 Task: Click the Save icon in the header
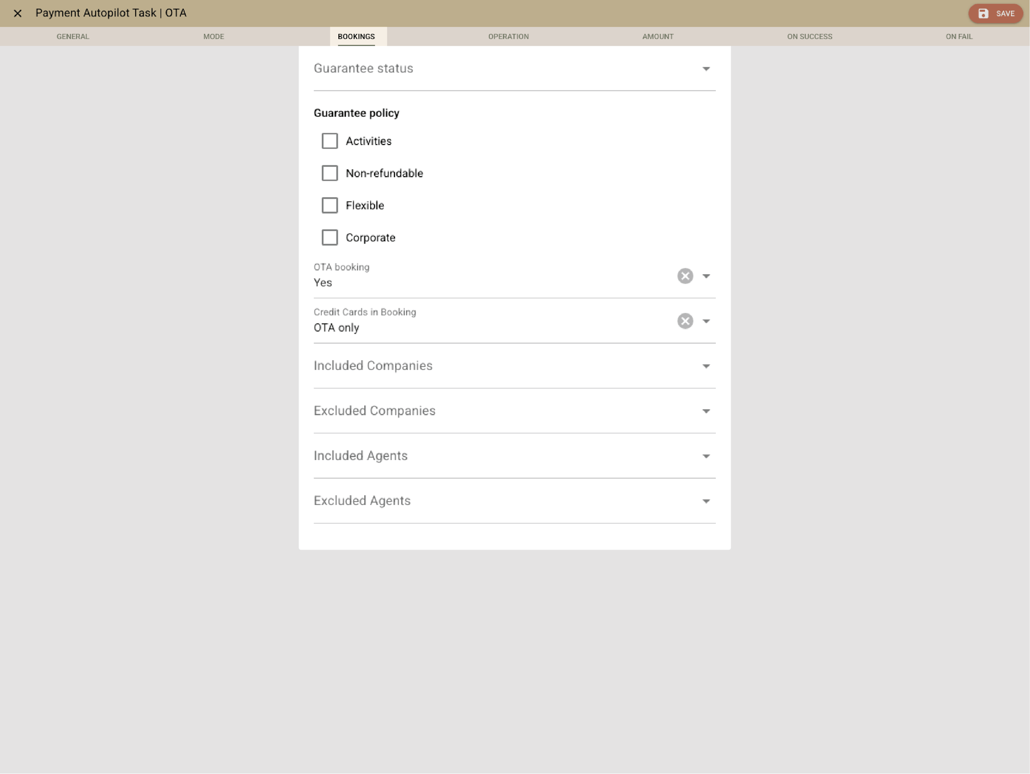pos(983,13)
